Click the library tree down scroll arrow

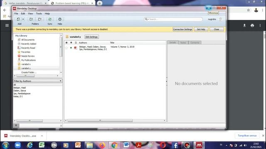click(x=61, y=72)
